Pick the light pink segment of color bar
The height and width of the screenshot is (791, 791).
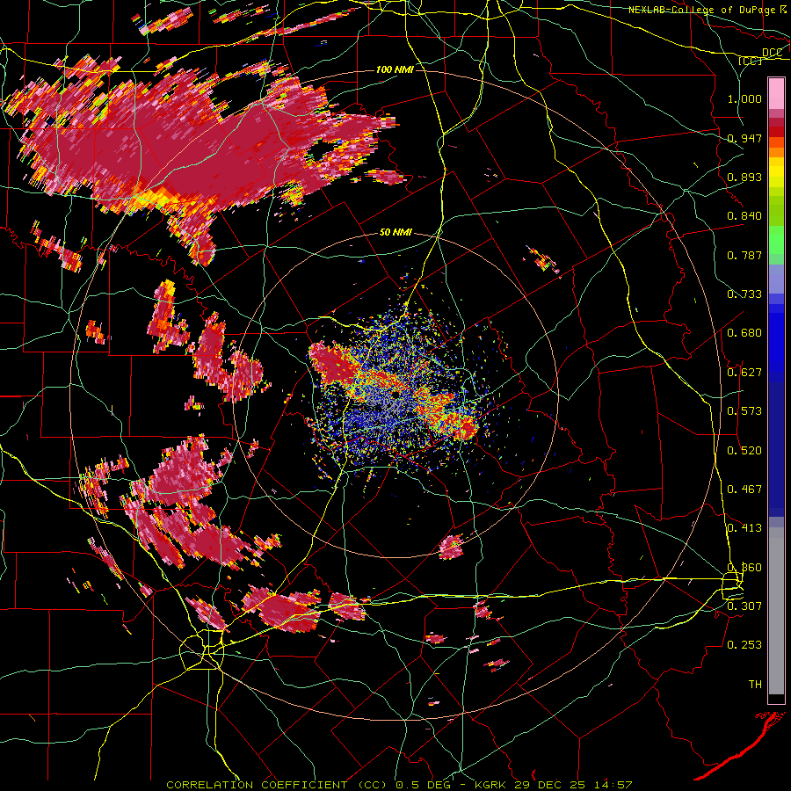(x=776, y=94)
